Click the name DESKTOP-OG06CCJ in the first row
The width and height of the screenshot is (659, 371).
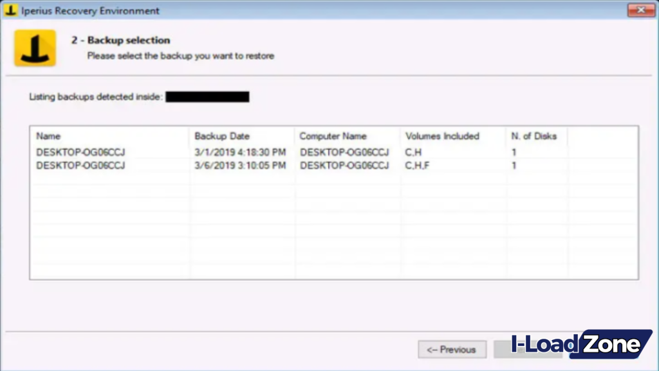pyautogui.click(x=80, y=152)
